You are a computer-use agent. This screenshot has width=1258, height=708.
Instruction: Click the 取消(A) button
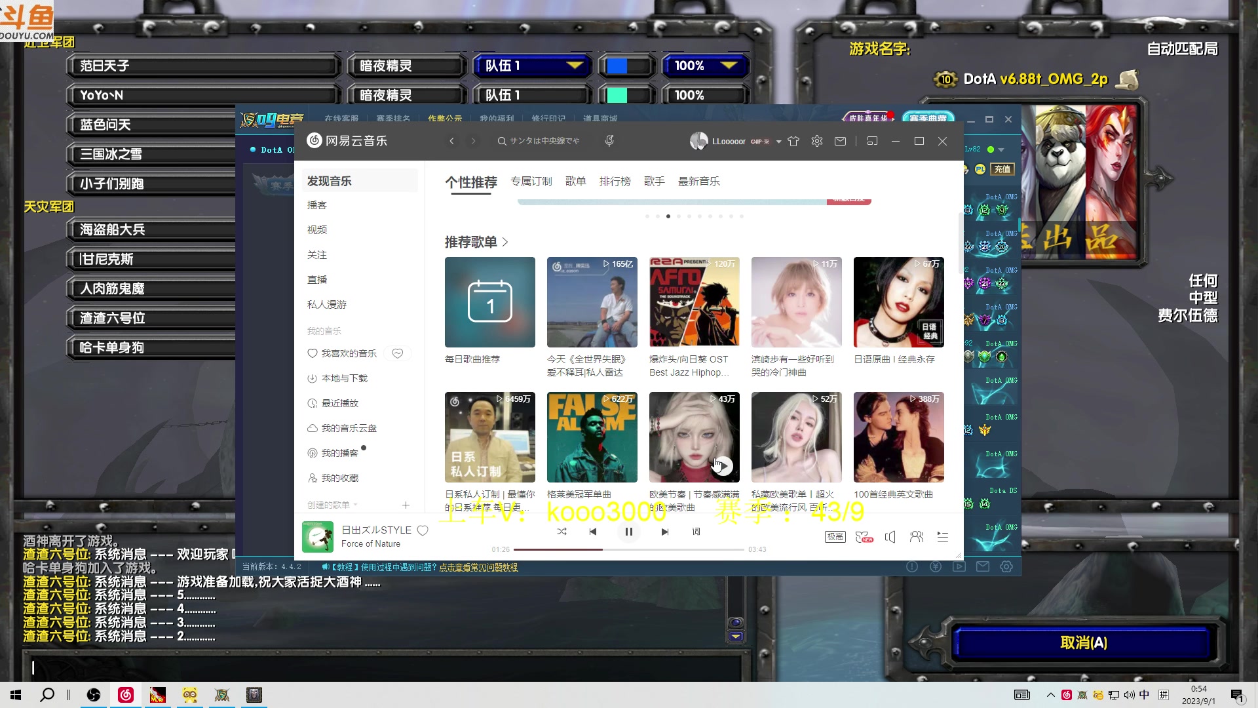coord(1083,642)
